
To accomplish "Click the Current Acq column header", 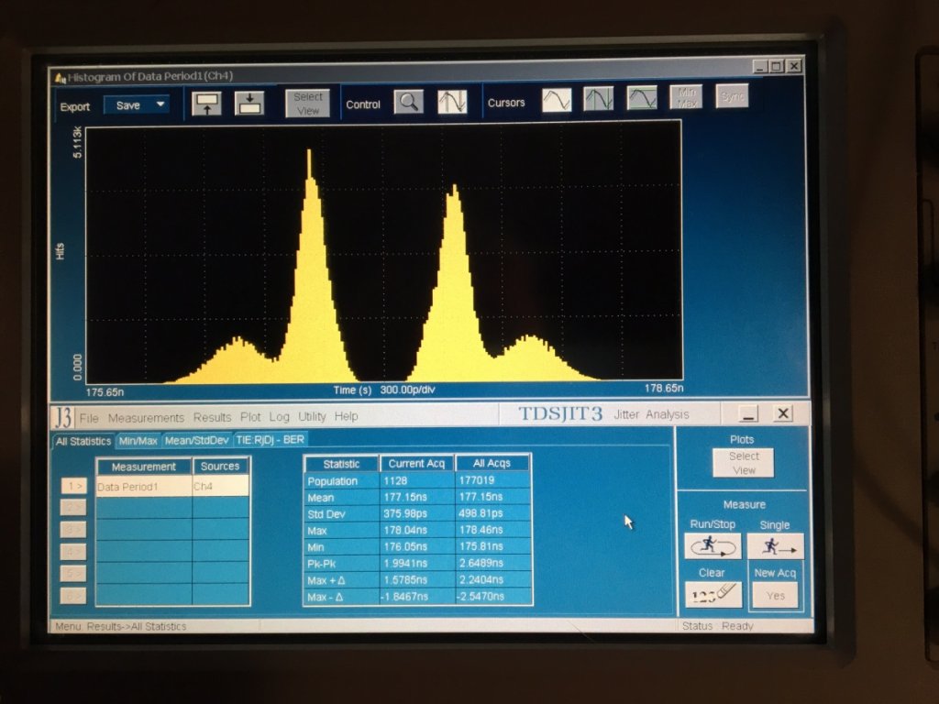I will (417, 464).
